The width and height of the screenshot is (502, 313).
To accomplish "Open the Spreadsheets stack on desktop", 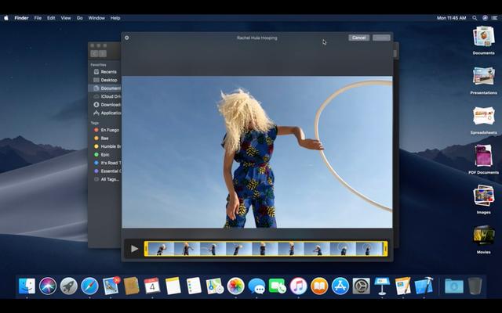I will (483, 117).
